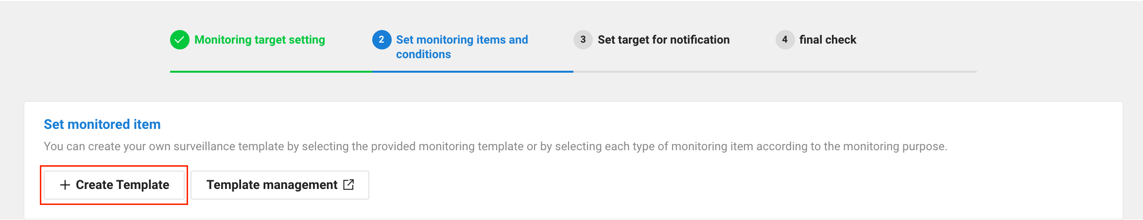Click the external link icon beside Template management

pyautogui.click(x=348, y=185)
